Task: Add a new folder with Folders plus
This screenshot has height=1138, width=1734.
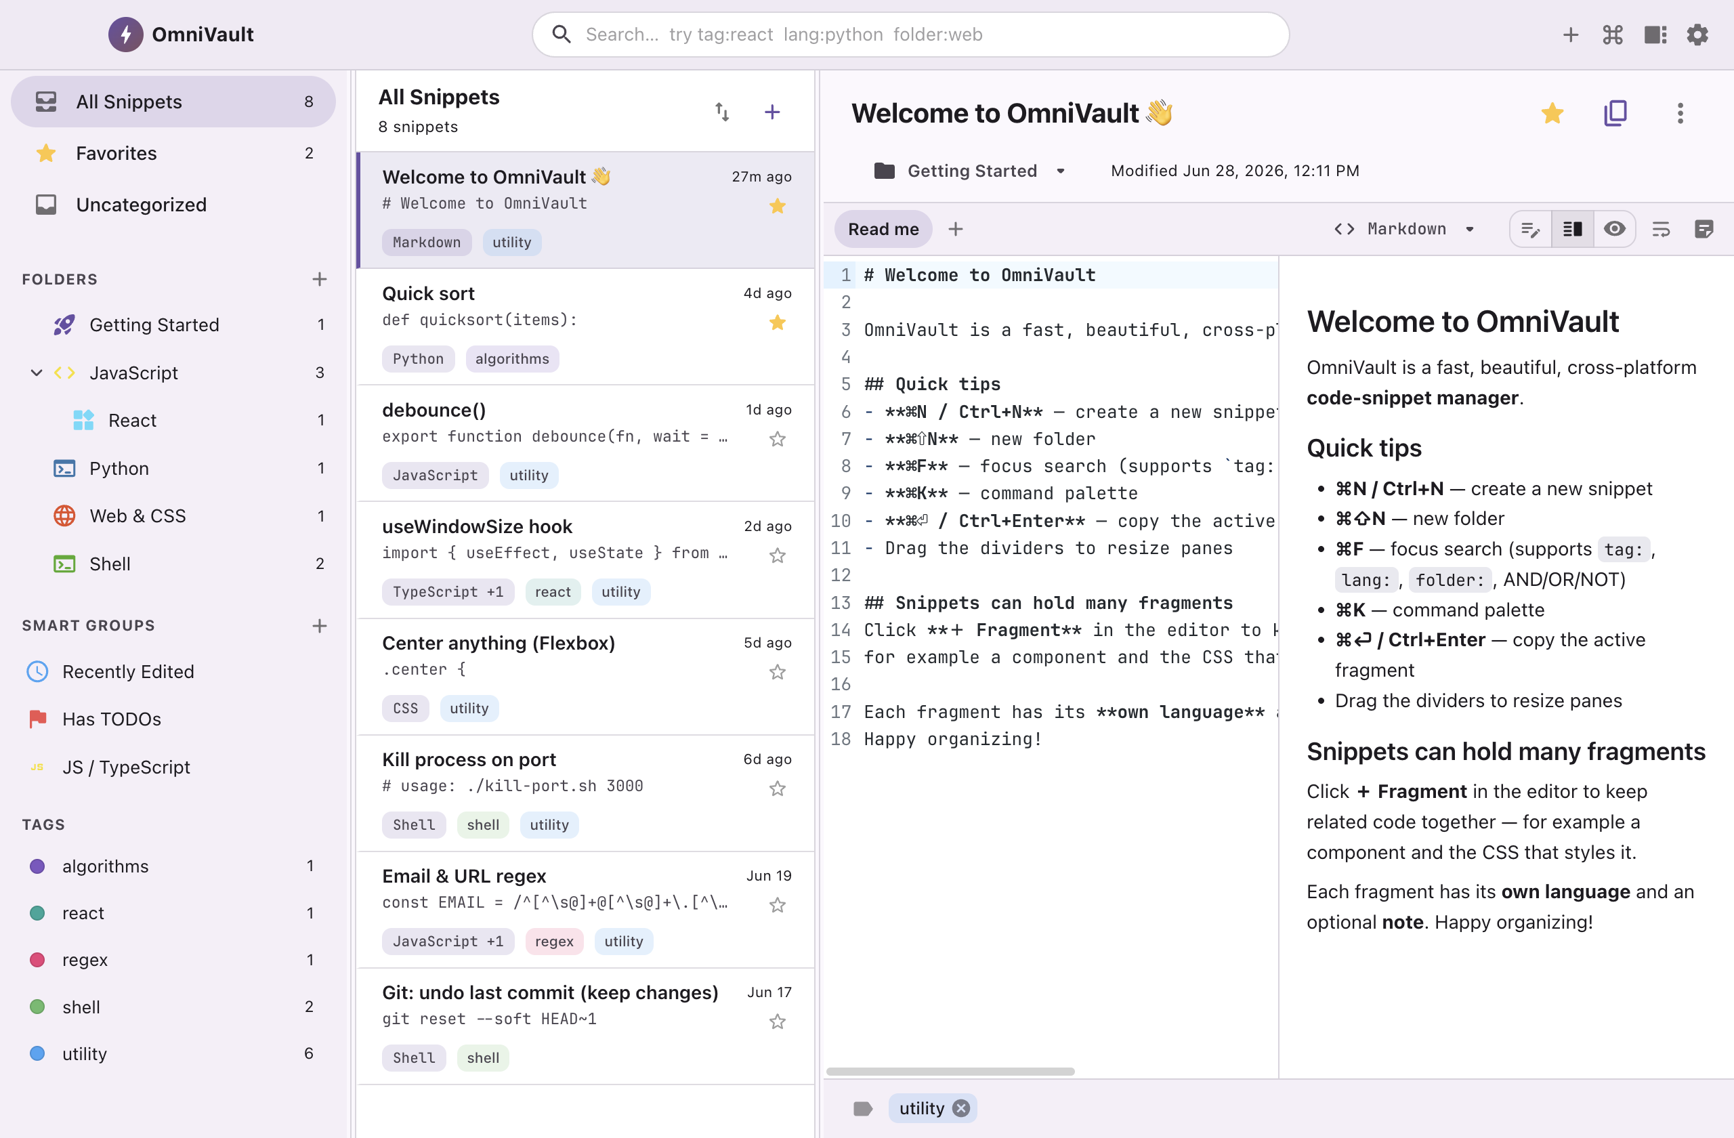Action: (x=319, y=279)
